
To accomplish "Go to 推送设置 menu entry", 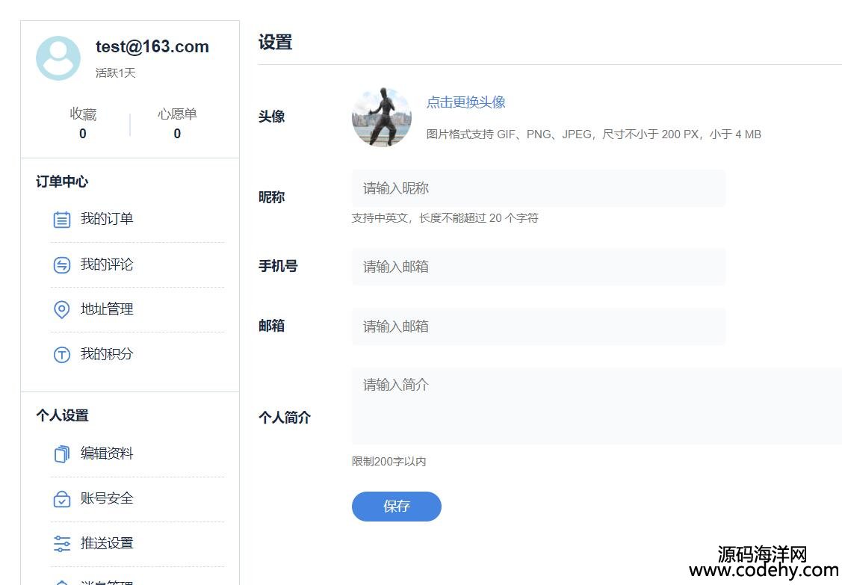I will [x=107, y=543].
